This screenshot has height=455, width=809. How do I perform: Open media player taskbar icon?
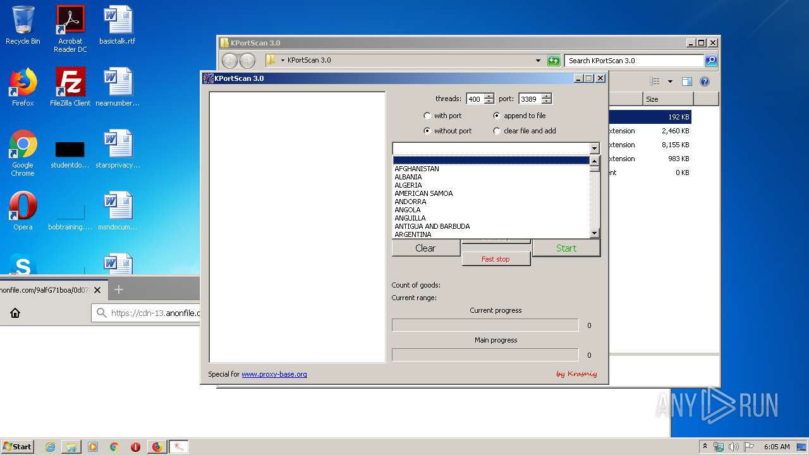tap(93, 447)
